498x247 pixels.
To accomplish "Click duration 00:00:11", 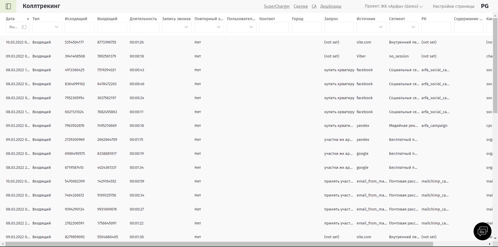I will pos(136,112).
